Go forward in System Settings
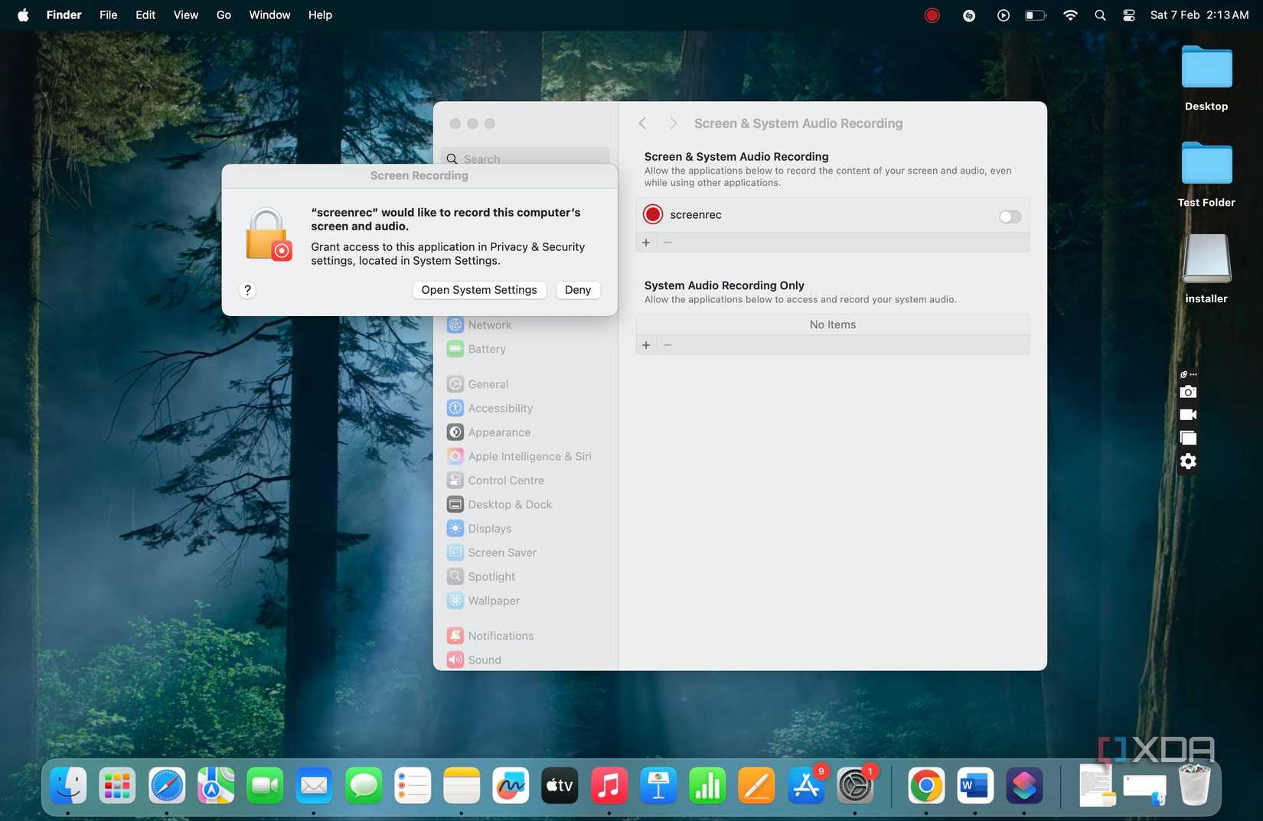This screenshot has height=821, width=1263. click(673, 123)
